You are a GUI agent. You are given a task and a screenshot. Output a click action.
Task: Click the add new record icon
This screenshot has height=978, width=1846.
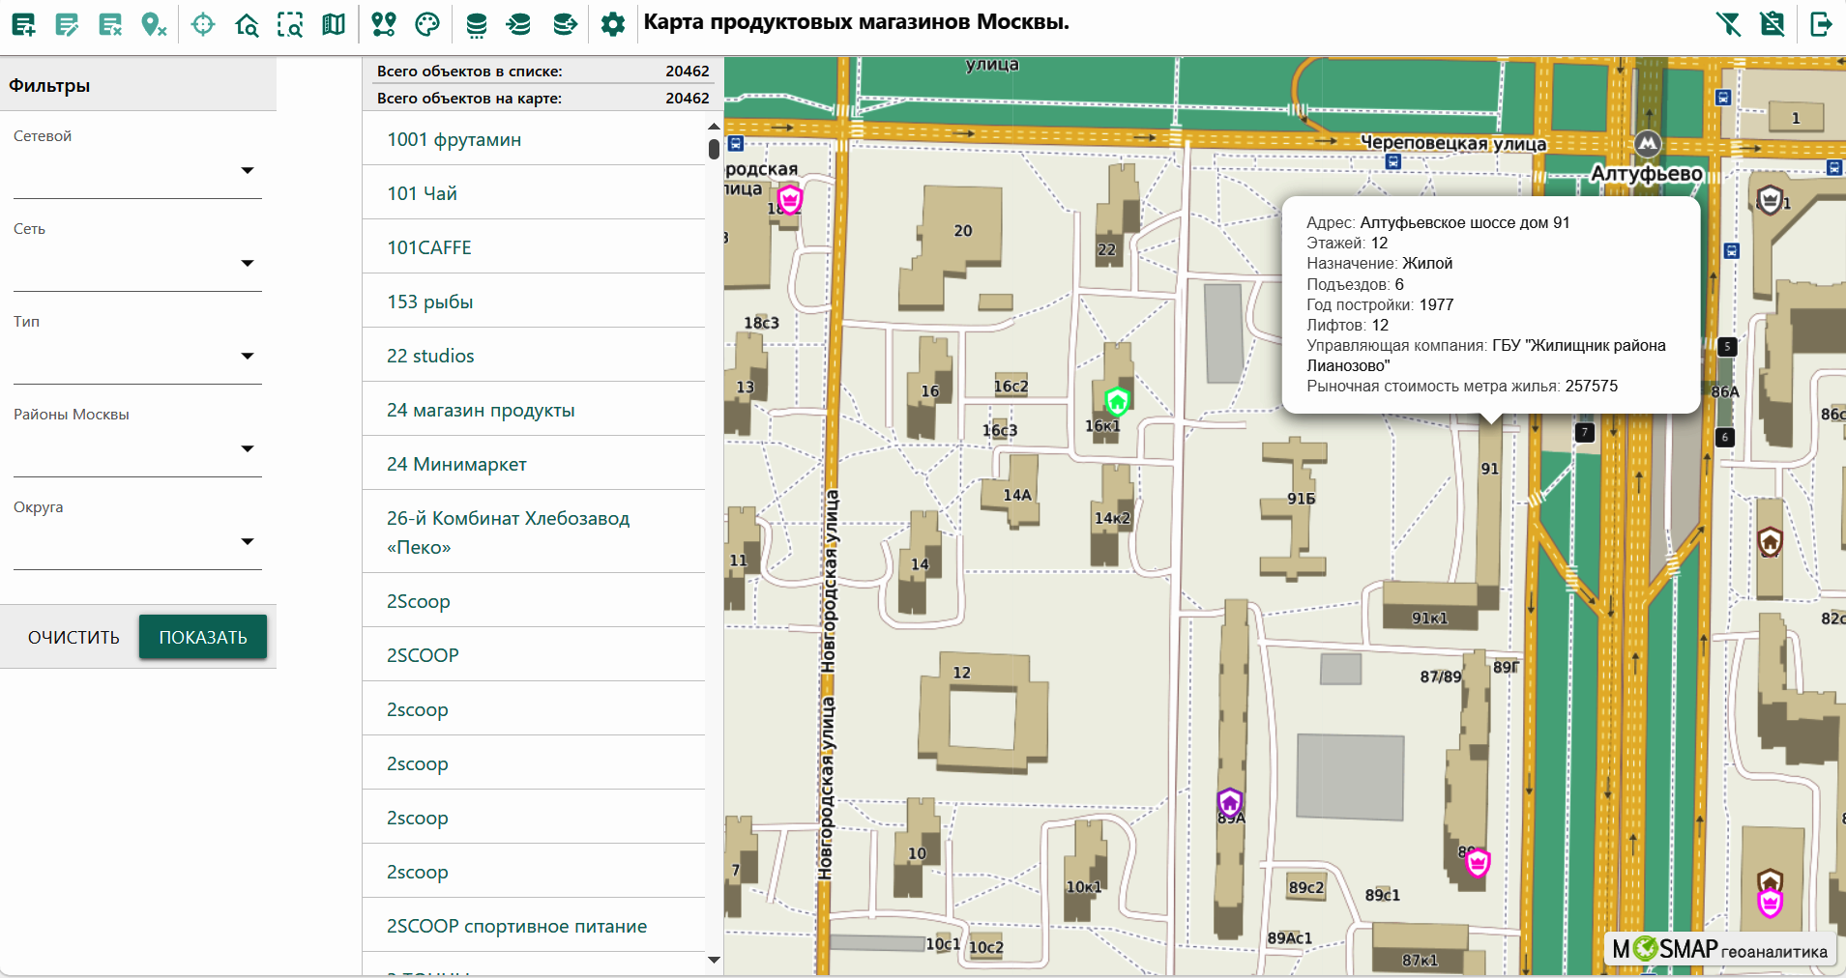pos(23,24)
